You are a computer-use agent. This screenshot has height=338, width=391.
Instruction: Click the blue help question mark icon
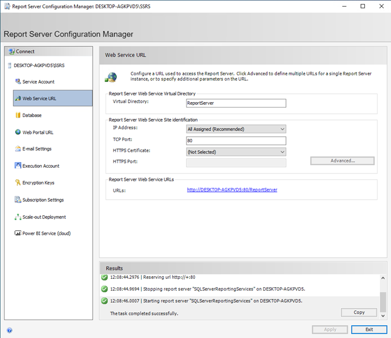click(x=9, y=330)
